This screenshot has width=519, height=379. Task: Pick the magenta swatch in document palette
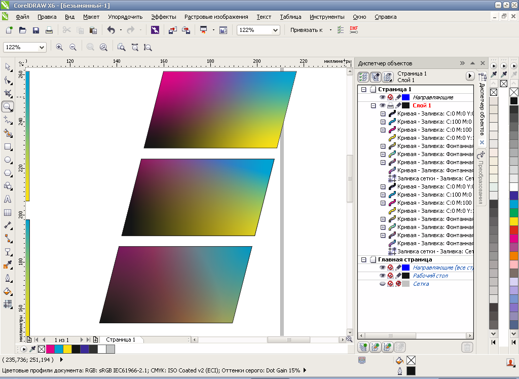click(50, 349)
